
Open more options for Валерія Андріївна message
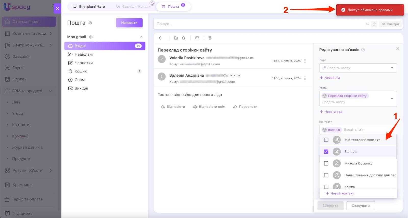point(305,78)
